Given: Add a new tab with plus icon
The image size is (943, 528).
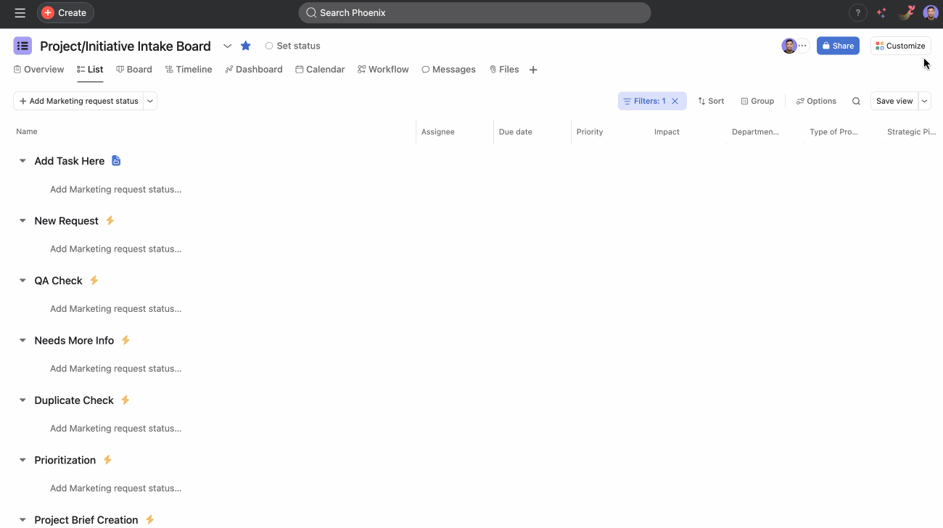Looking at the screenshot, I should [533, 70].
